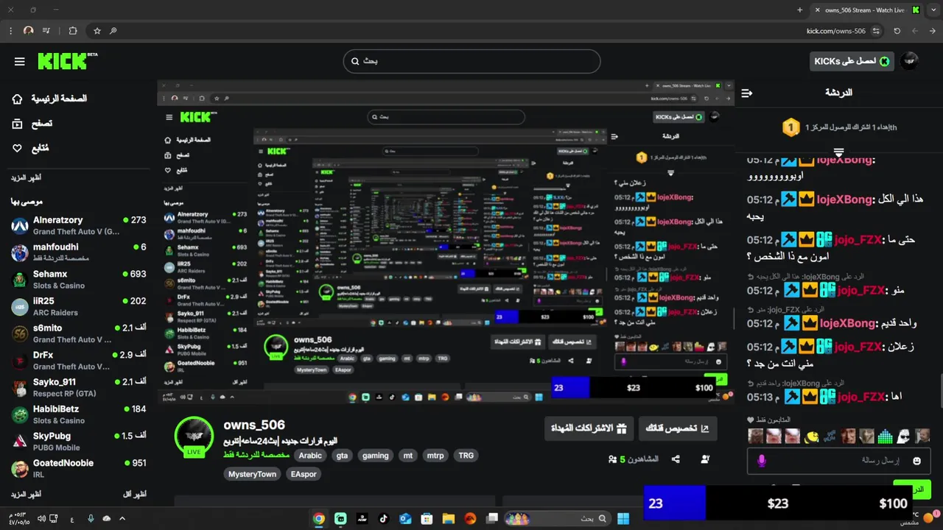
Task: Show hidden tray icons chevron
Action: 122,518
